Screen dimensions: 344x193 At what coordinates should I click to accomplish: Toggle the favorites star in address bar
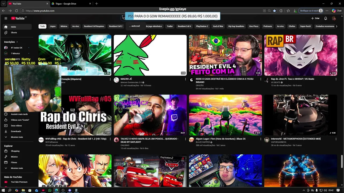tap(274, 11)
